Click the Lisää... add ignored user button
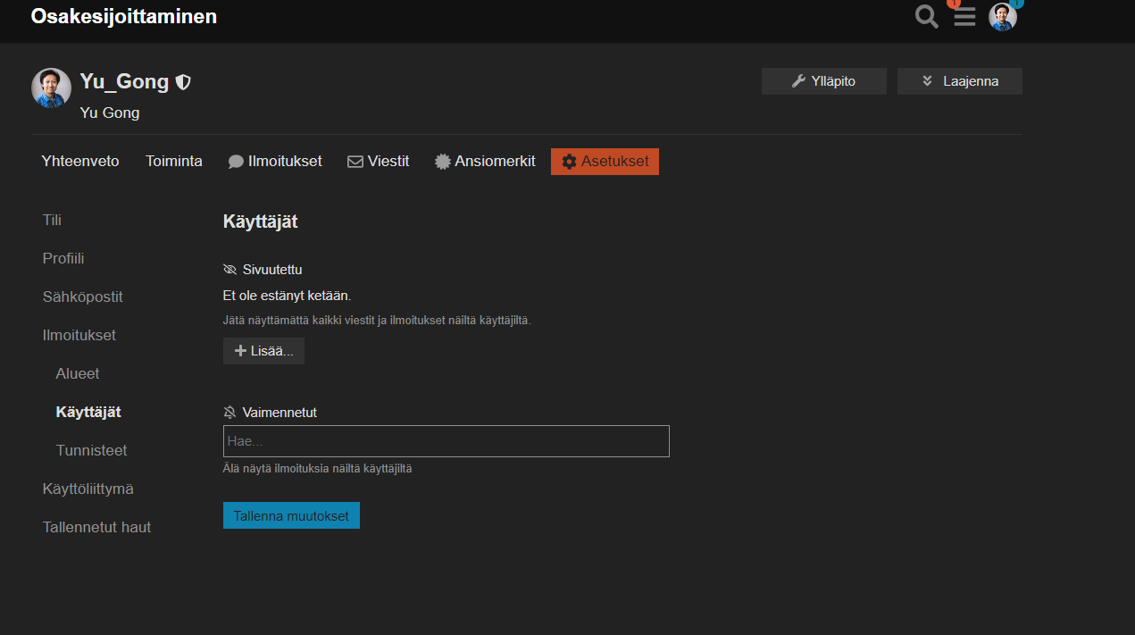The height and width of the screenshot is (635, 1135). (263, 351)
